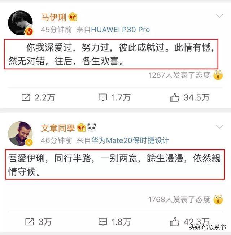Open the 文章同學 username link
This screenshot has width=231, height=235.
(x=58, y=128)
